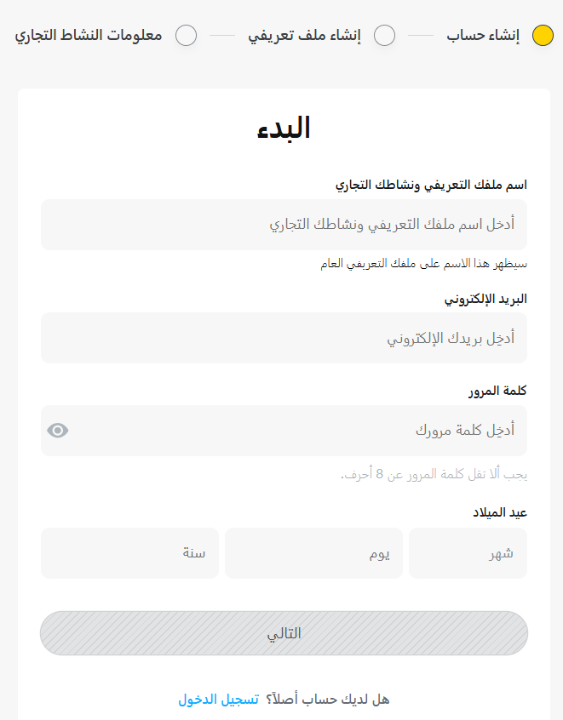
Task: Click the التالي next button
Action: click(x=284, y=633)
